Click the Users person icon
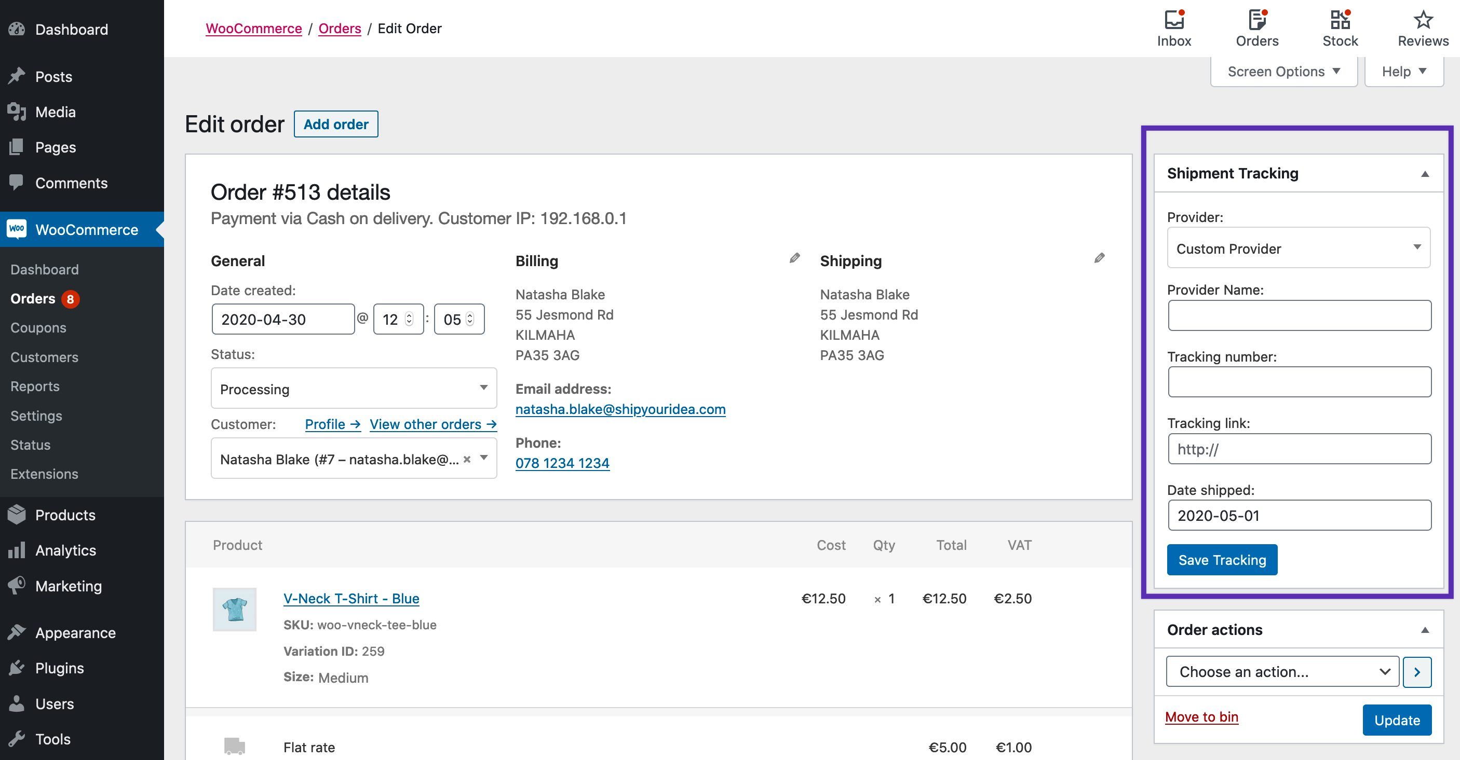The height and width of the screenshot is (760, 1460). (17, 703)
